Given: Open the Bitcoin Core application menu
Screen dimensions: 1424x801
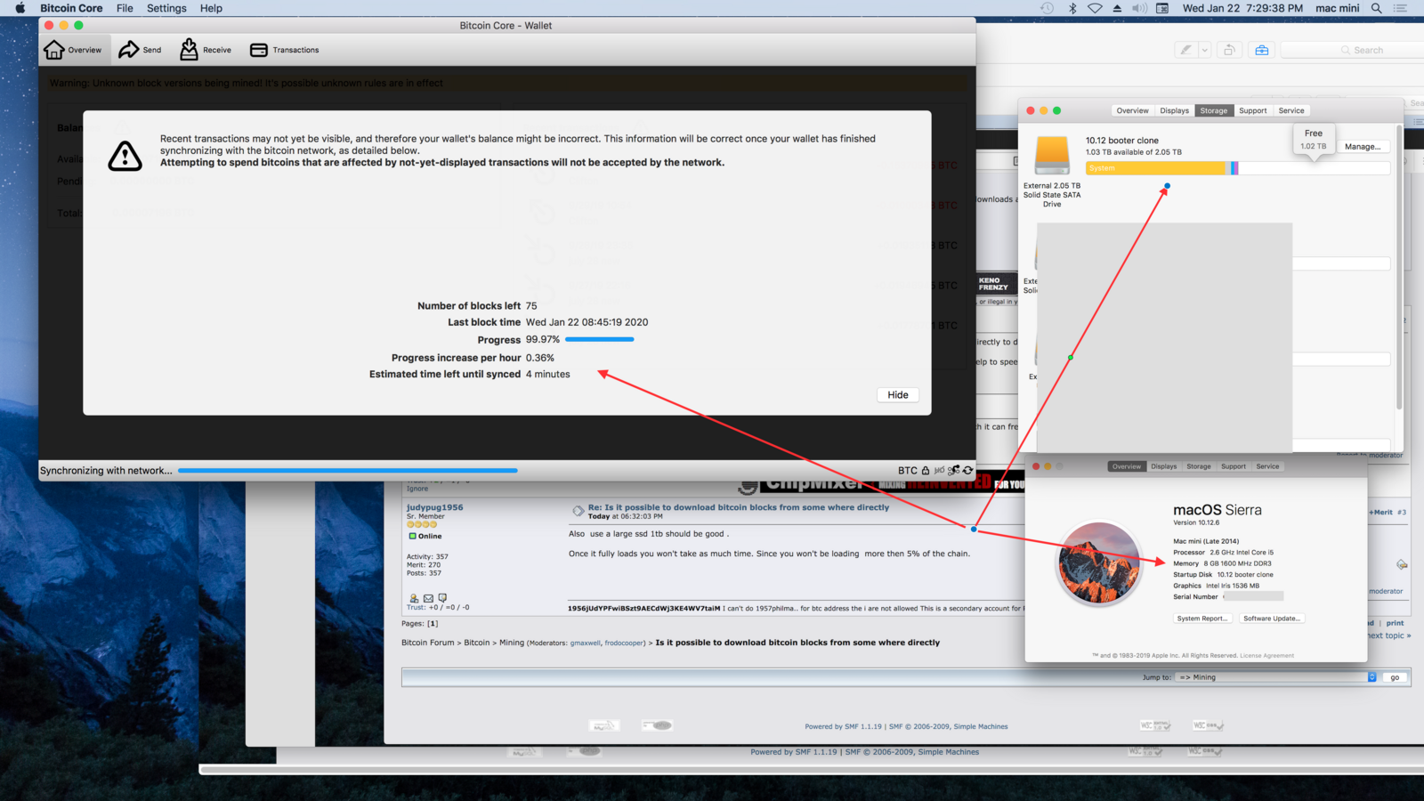Looking at the screenshot, I should [71, 8].
